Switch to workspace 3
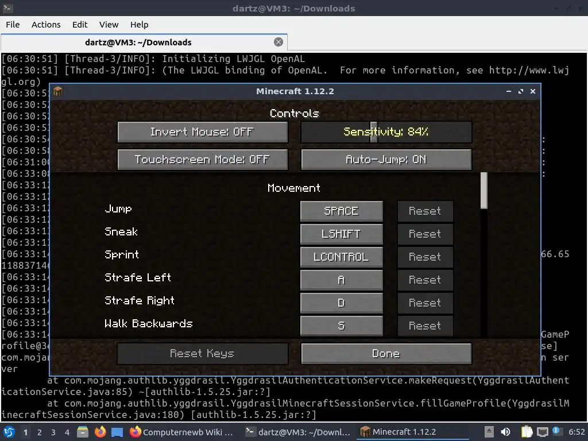The height and width of the screenshot is (441, 588). pyautogui.click(x=53, y=432)
